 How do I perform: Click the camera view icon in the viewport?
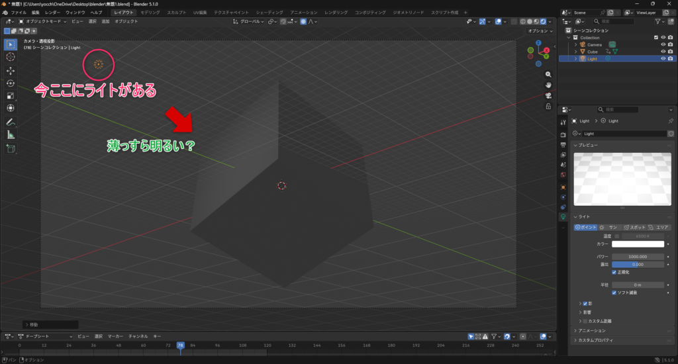[x=549, y=95]
